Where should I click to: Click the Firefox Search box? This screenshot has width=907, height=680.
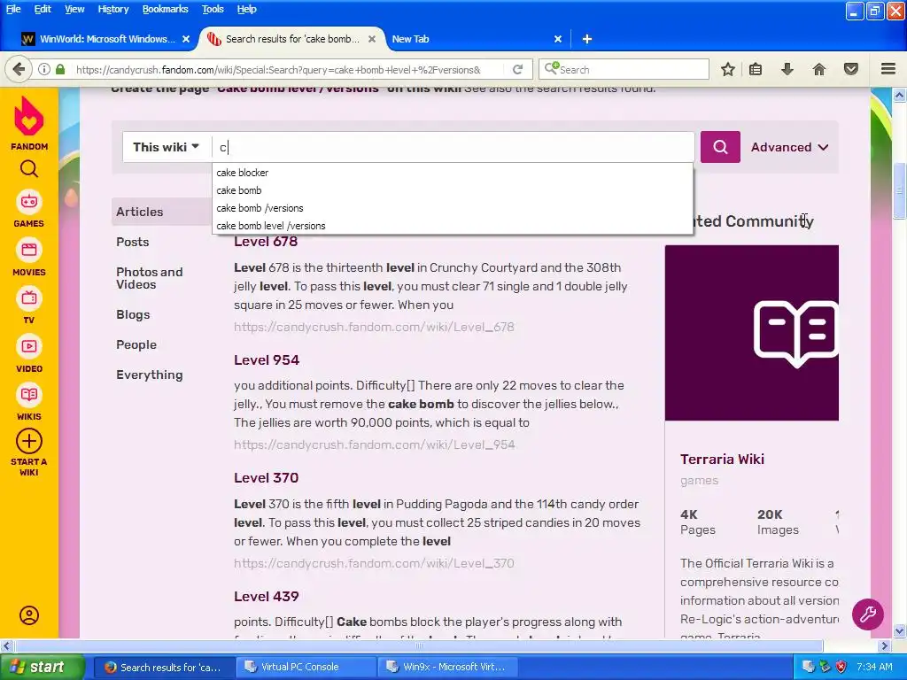click(x=624, y=69)
